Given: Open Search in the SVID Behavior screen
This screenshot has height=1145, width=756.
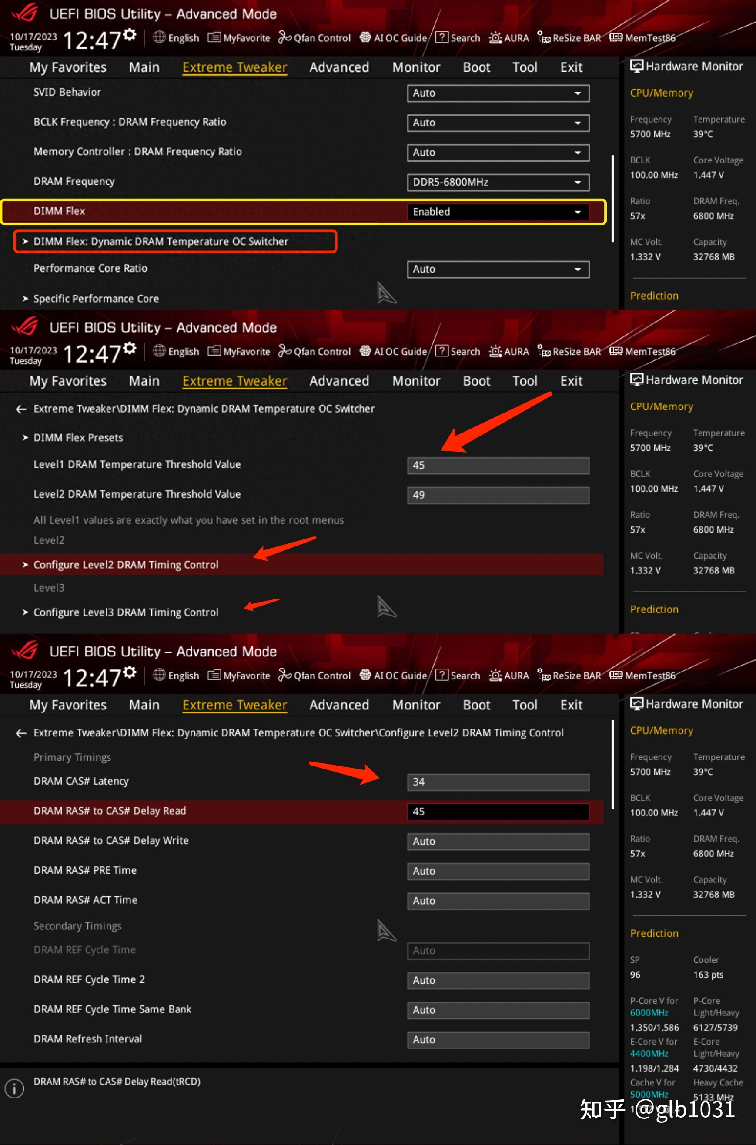Looking at the screenshot, I should click(458, 37).
